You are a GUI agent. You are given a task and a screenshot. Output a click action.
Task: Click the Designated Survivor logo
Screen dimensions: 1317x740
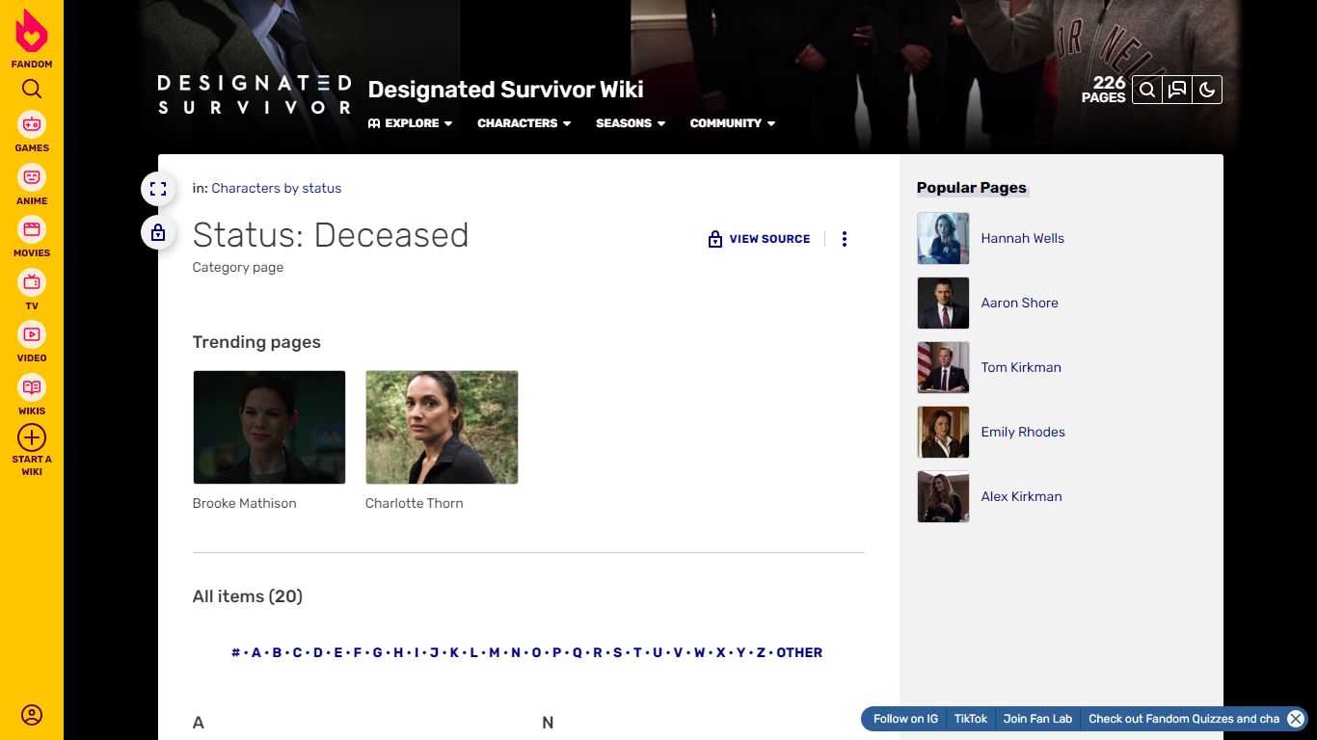point(255,94)
